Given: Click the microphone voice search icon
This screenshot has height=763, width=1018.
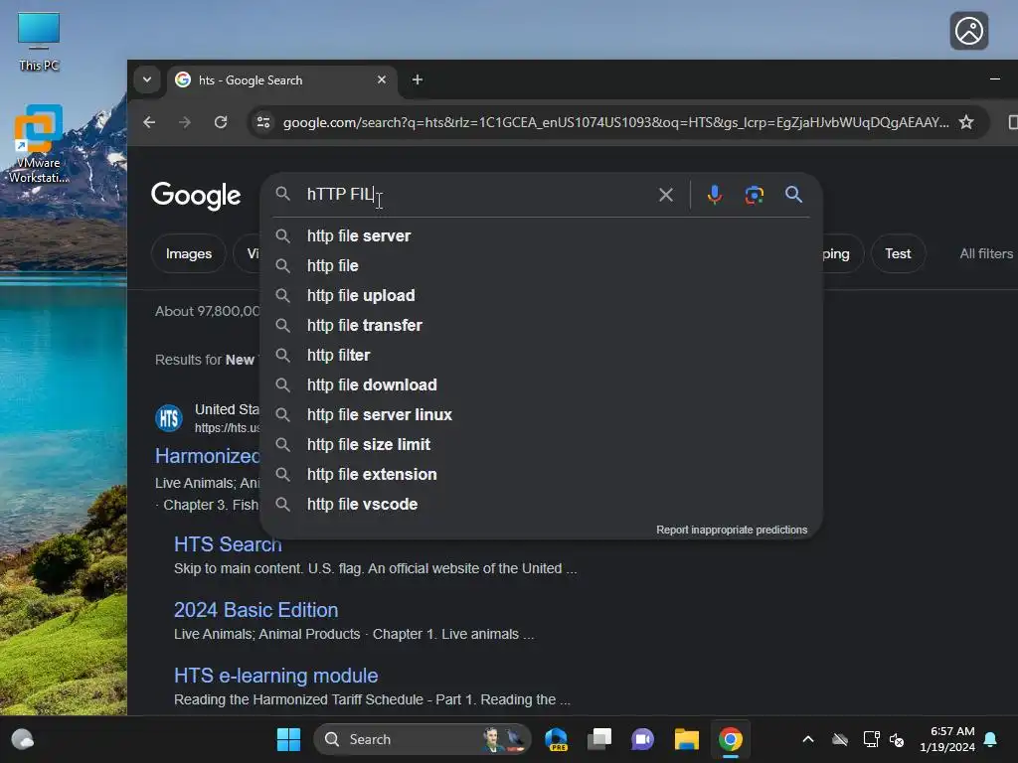Looking at the screenshot, I should tap(714, 195).
